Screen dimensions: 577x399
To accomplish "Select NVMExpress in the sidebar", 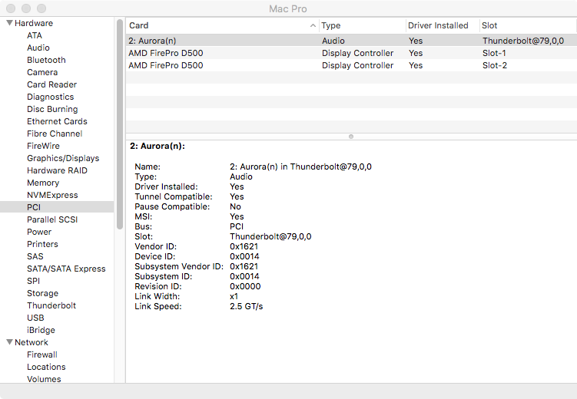I will [52, 195].
